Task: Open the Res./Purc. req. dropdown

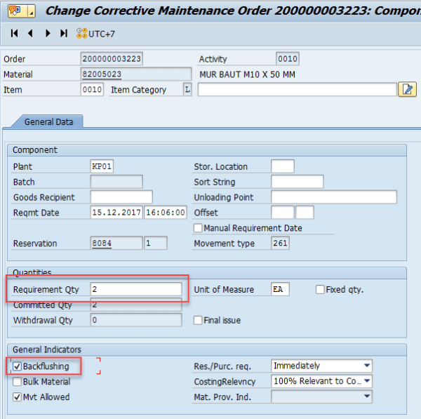Action: pyautogui.click(x=367, y=366)
